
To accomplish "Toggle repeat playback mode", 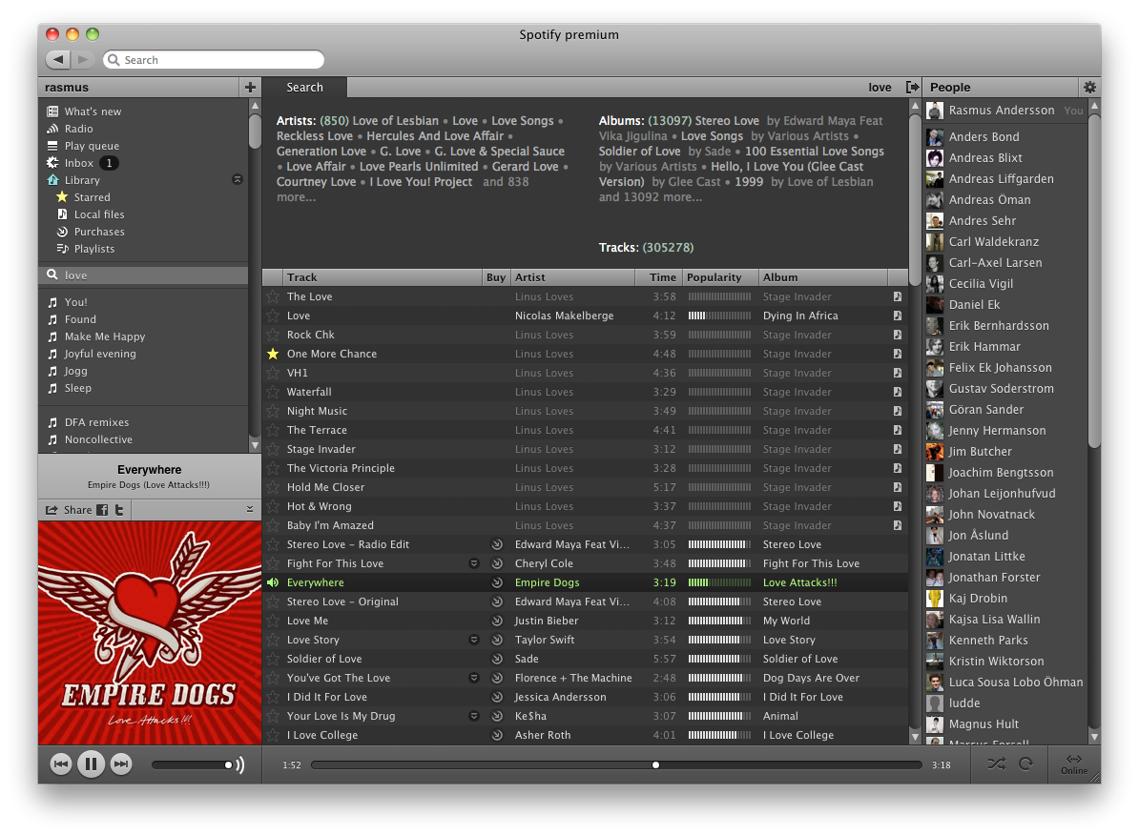I will (x=1026, y=764).
